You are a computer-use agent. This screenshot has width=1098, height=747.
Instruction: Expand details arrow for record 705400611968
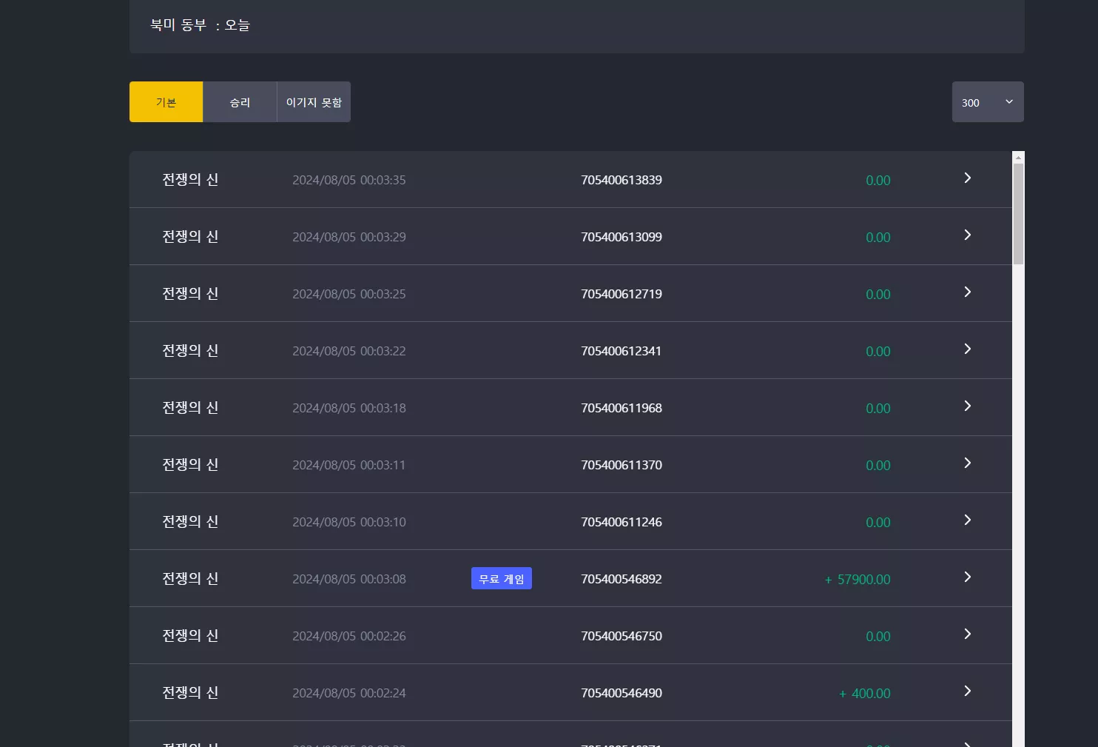(967, 406)
